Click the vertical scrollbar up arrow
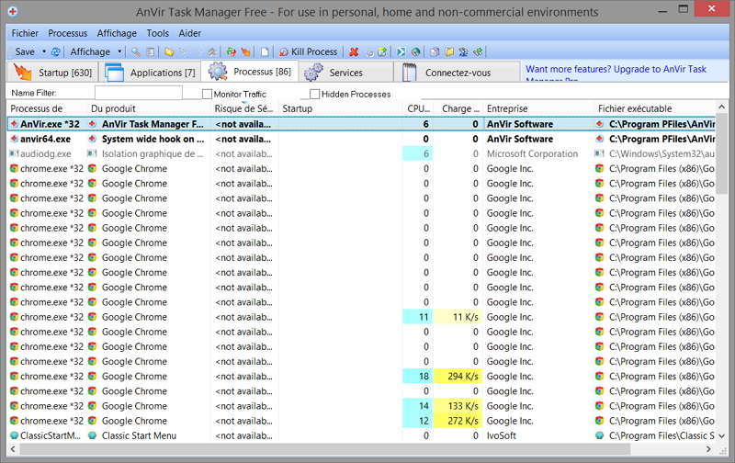 click(x=722, y=107)
